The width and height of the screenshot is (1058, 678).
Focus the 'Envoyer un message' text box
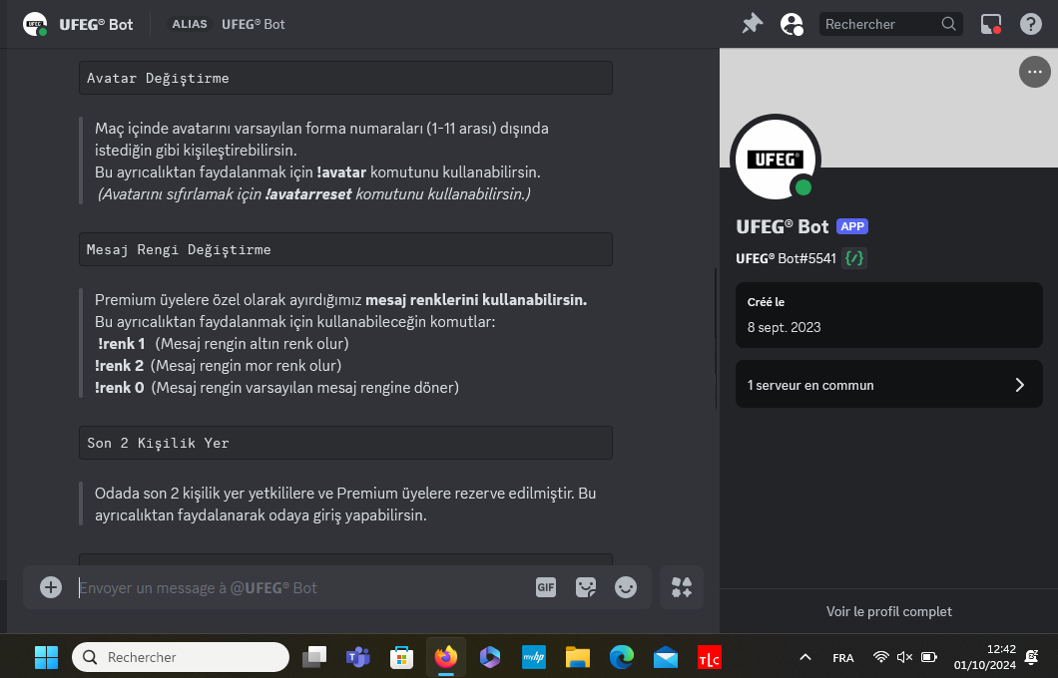tap(299, 587)
